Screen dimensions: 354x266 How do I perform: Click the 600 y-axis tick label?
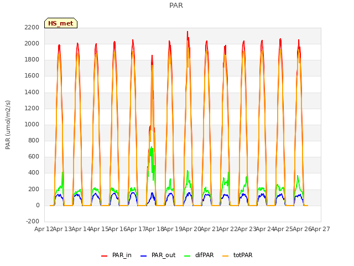34,156
